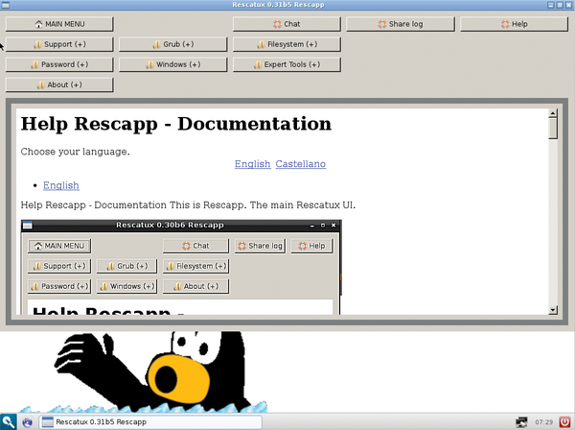Click the scroll down arrow of help pane
The image size is (575, 430).
[553, 310]
